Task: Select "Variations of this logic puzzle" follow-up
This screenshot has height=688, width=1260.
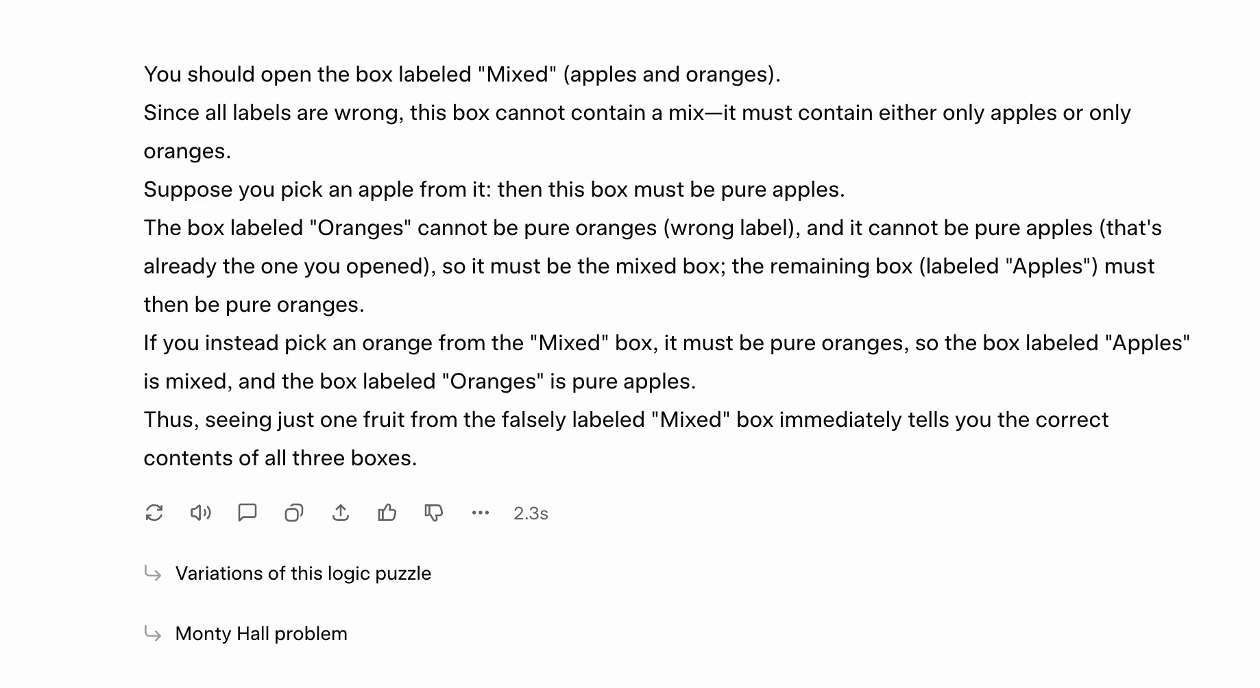Action: pyautogui.click(x=303, y=573)
